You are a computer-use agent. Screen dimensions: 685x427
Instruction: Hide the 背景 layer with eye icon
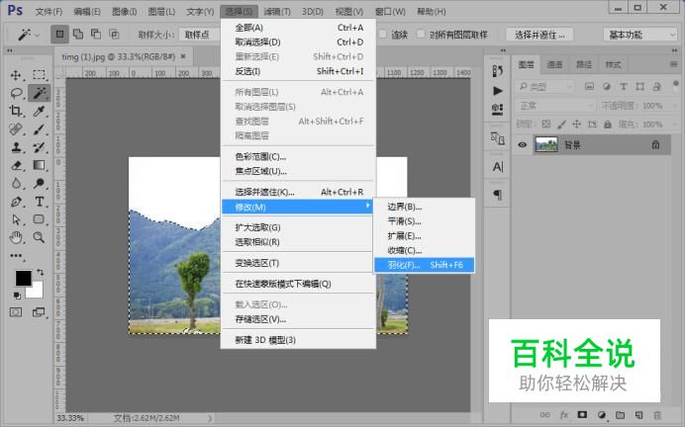tap(522, 145)
